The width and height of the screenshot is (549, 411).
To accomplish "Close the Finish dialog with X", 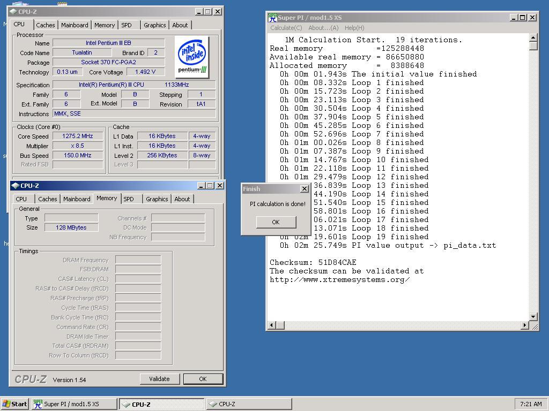I will (x=305, y=189).
